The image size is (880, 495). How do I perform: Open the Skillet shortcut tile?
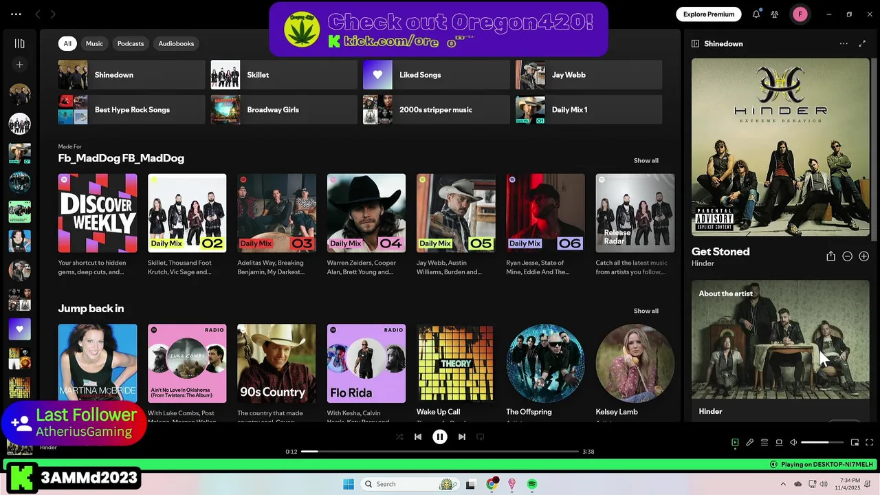(x=284, y=75)
